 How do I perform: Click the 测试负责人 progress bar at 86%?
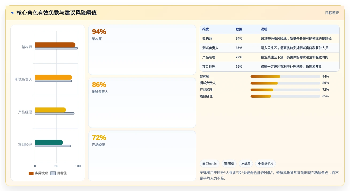(285, 83)
